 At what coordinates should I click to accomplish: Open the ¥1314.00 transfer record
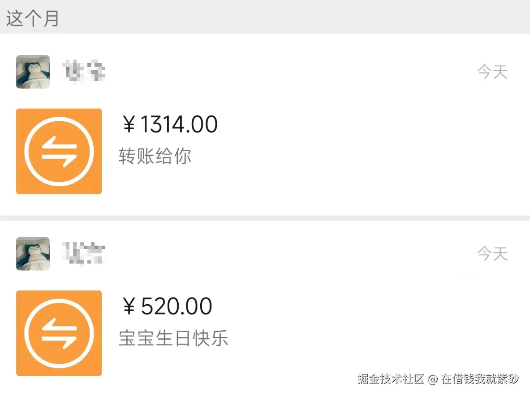[170, 124]
